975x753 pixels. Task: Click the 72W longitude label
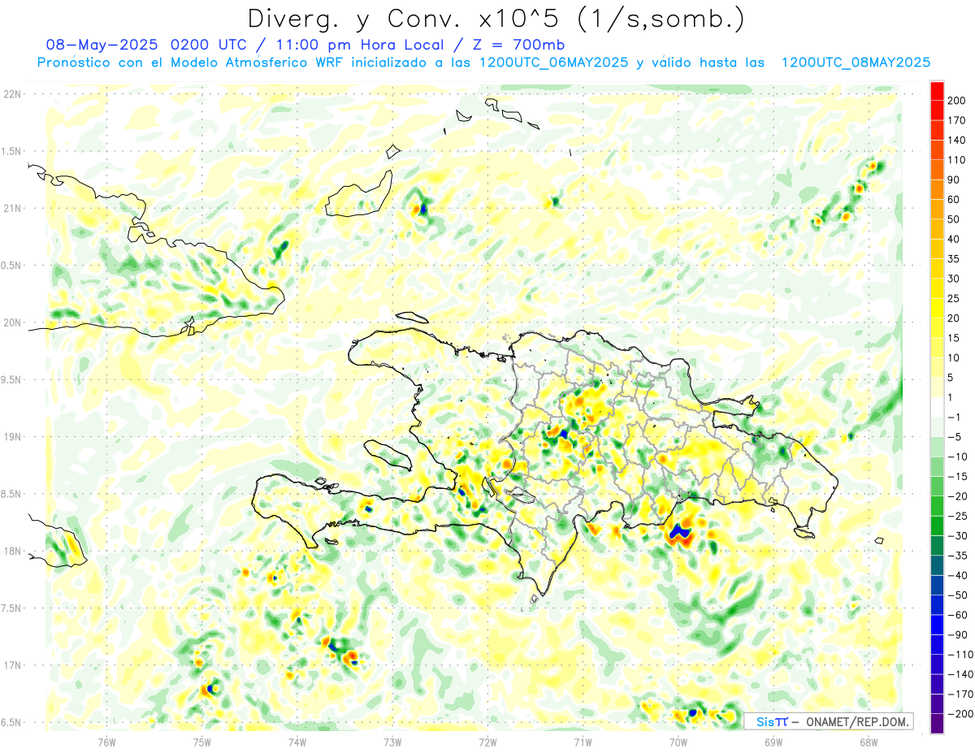click(487, 741)
